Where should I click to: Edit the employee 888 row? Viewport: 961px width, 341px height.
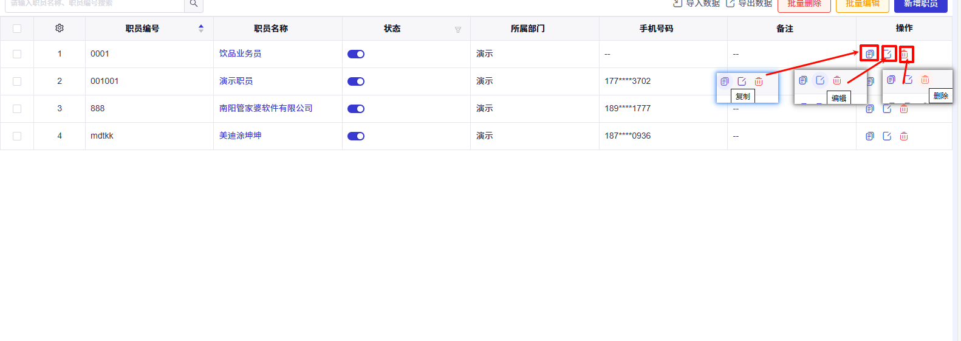tap(887, 109)
